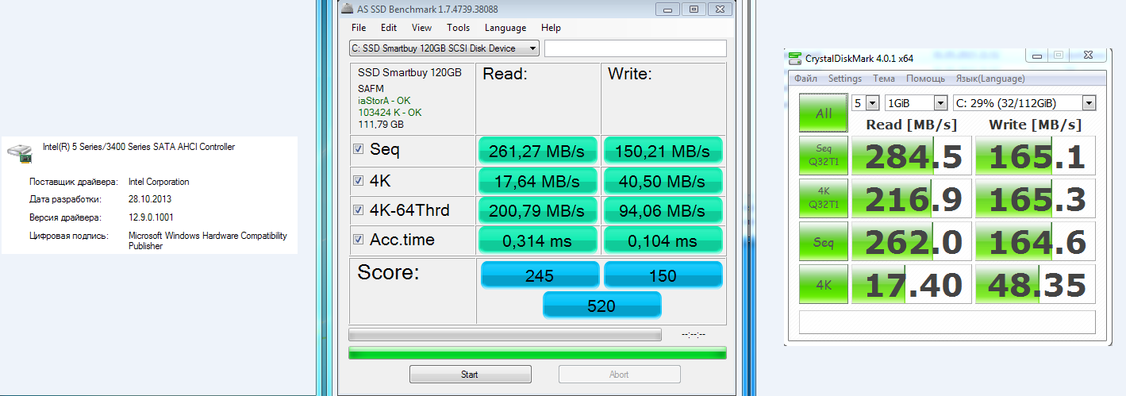Viewport: 1126px width, 396px height.
Task: Click the comment field at CrystalDiskMark bottom
Action: click(947, 321)
